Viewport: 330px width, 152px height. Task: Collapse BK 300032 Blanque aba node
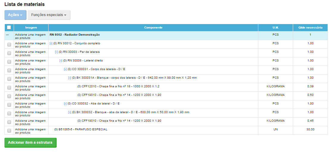coord(70,112)
